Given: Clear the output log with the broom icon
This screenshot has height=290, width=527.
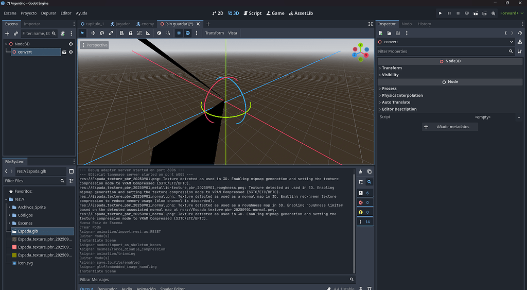Looking at the screenshot, I should pyautogui.click(x=361, y=172).
